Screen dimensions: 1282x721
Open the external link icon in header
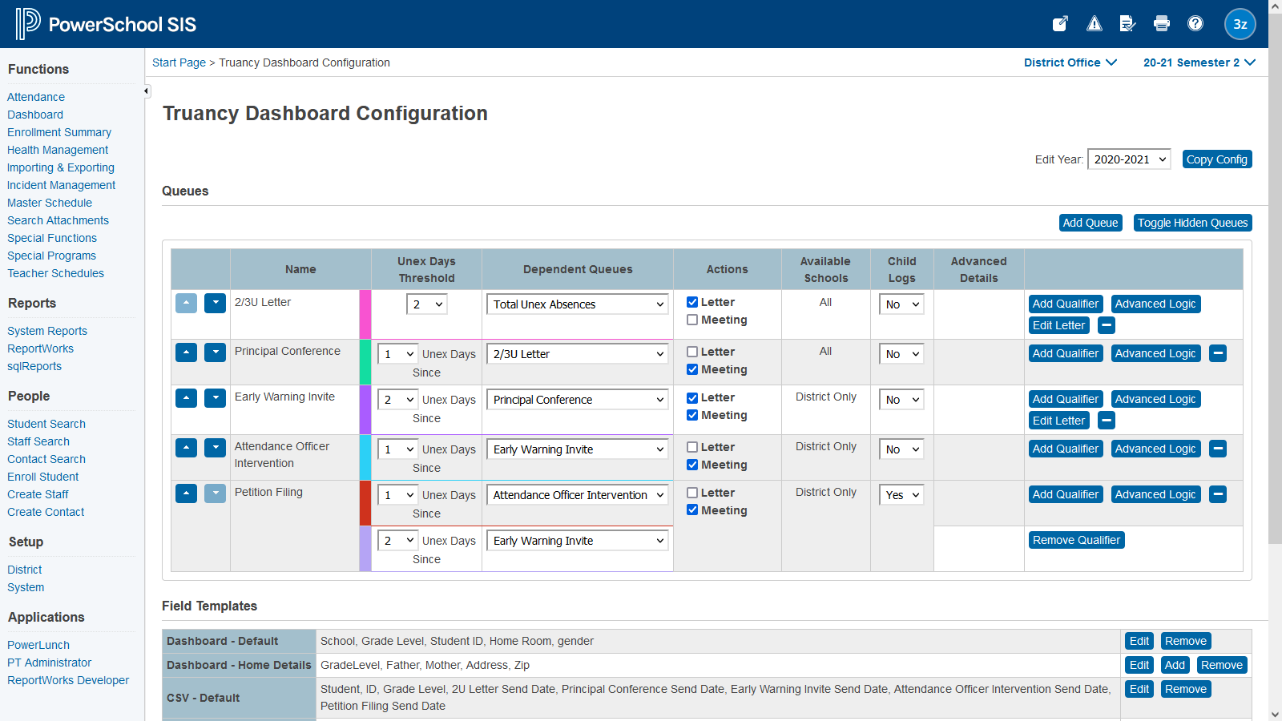tap(1060, 24)
